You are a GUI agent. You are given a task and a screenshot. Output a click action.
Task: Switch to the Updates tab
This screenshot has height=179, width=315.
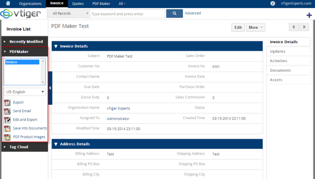pyautogui.click(x=288, y=51)
